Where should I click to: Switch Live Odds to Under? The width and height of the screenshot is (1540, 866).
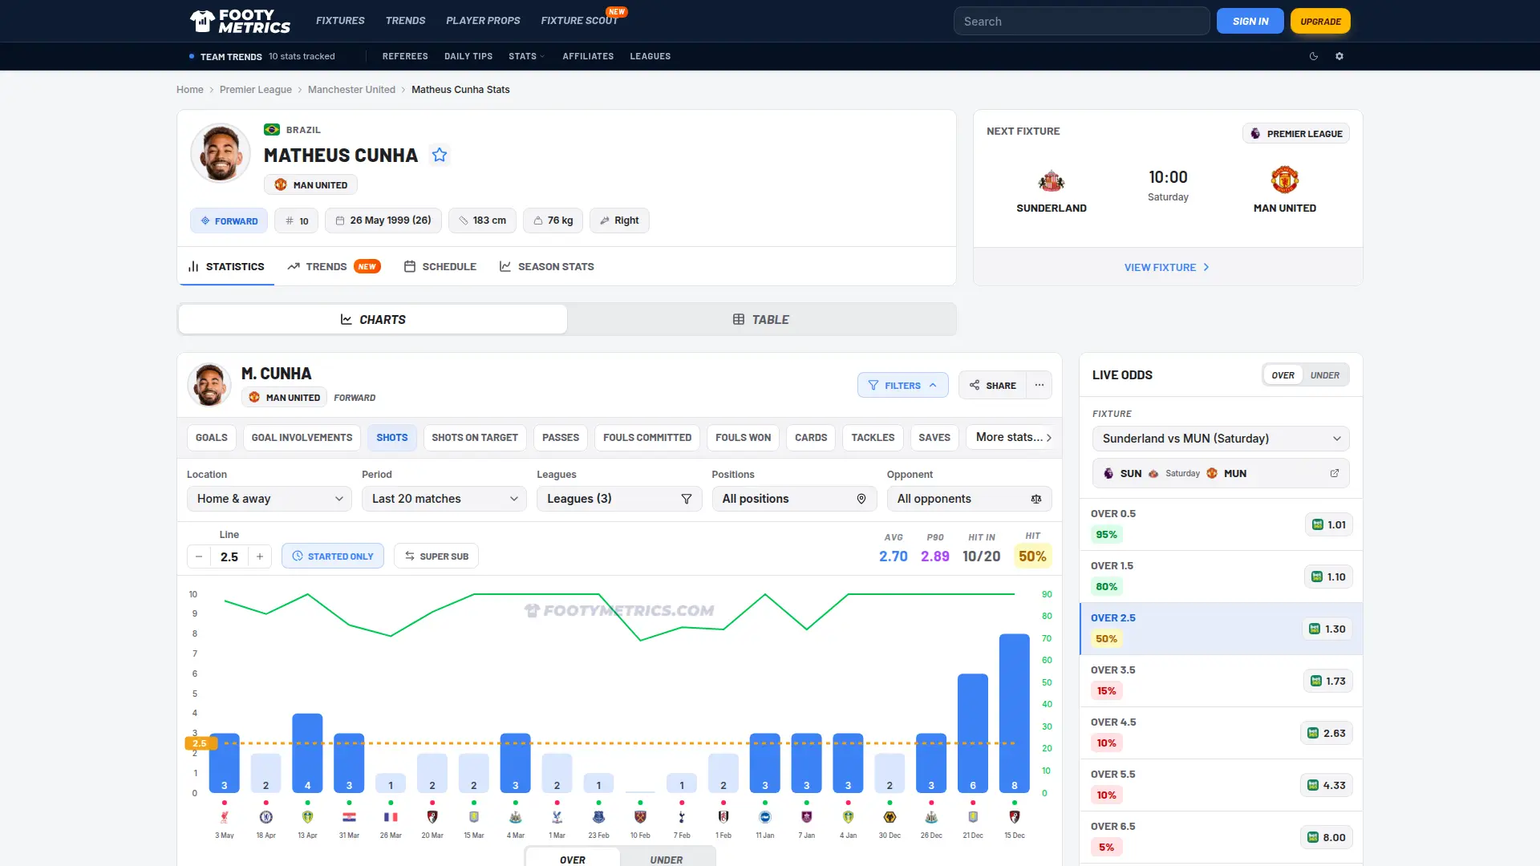(1325, 375)
